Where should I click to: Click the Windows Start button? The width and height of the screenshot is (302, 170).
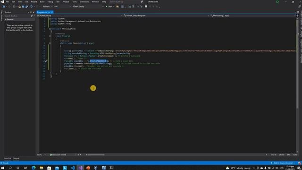tap(3, 168)
